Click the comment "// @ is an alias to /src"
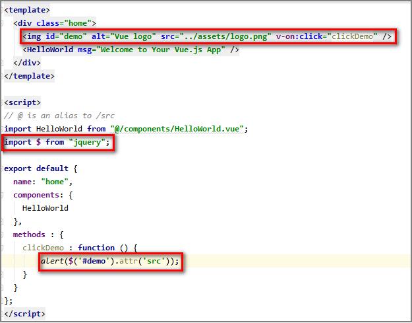This screenshot has height=323, width=412. 59,116
